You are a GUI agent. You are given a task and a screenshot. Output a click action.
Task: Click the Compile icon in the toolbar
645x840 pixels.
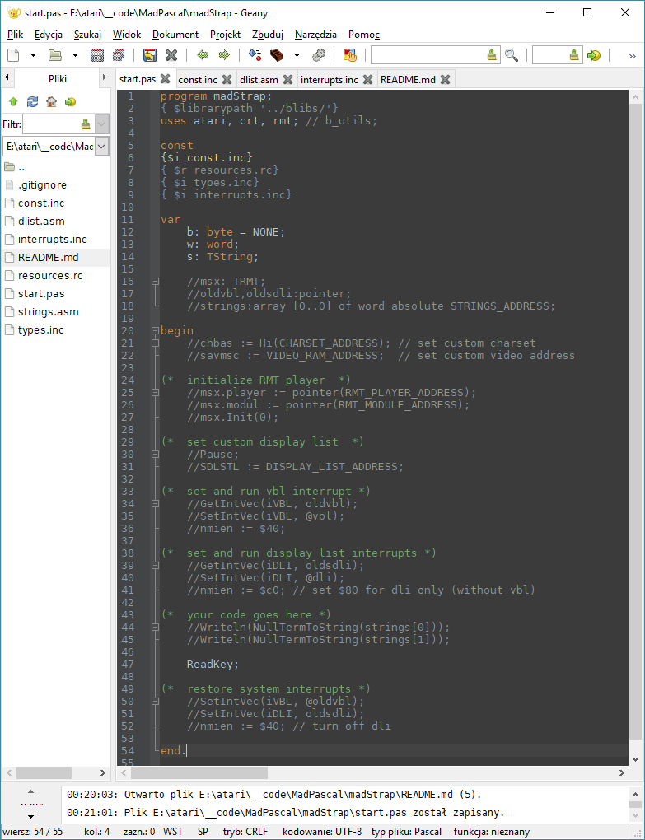(x=255, y=55)
